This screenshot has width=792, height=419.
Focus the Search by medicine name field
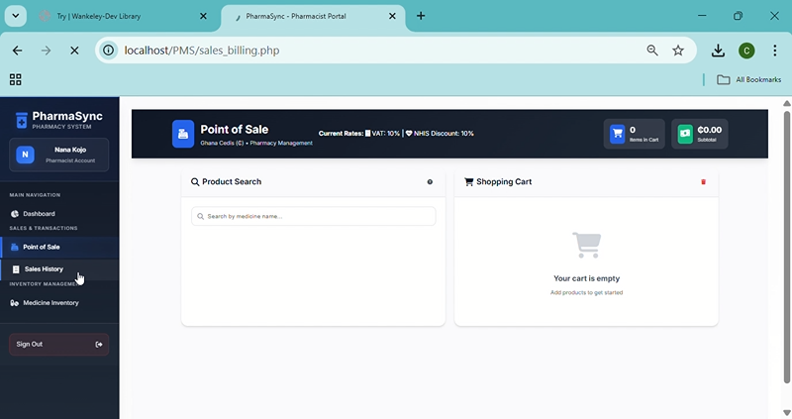pos(313,216)
